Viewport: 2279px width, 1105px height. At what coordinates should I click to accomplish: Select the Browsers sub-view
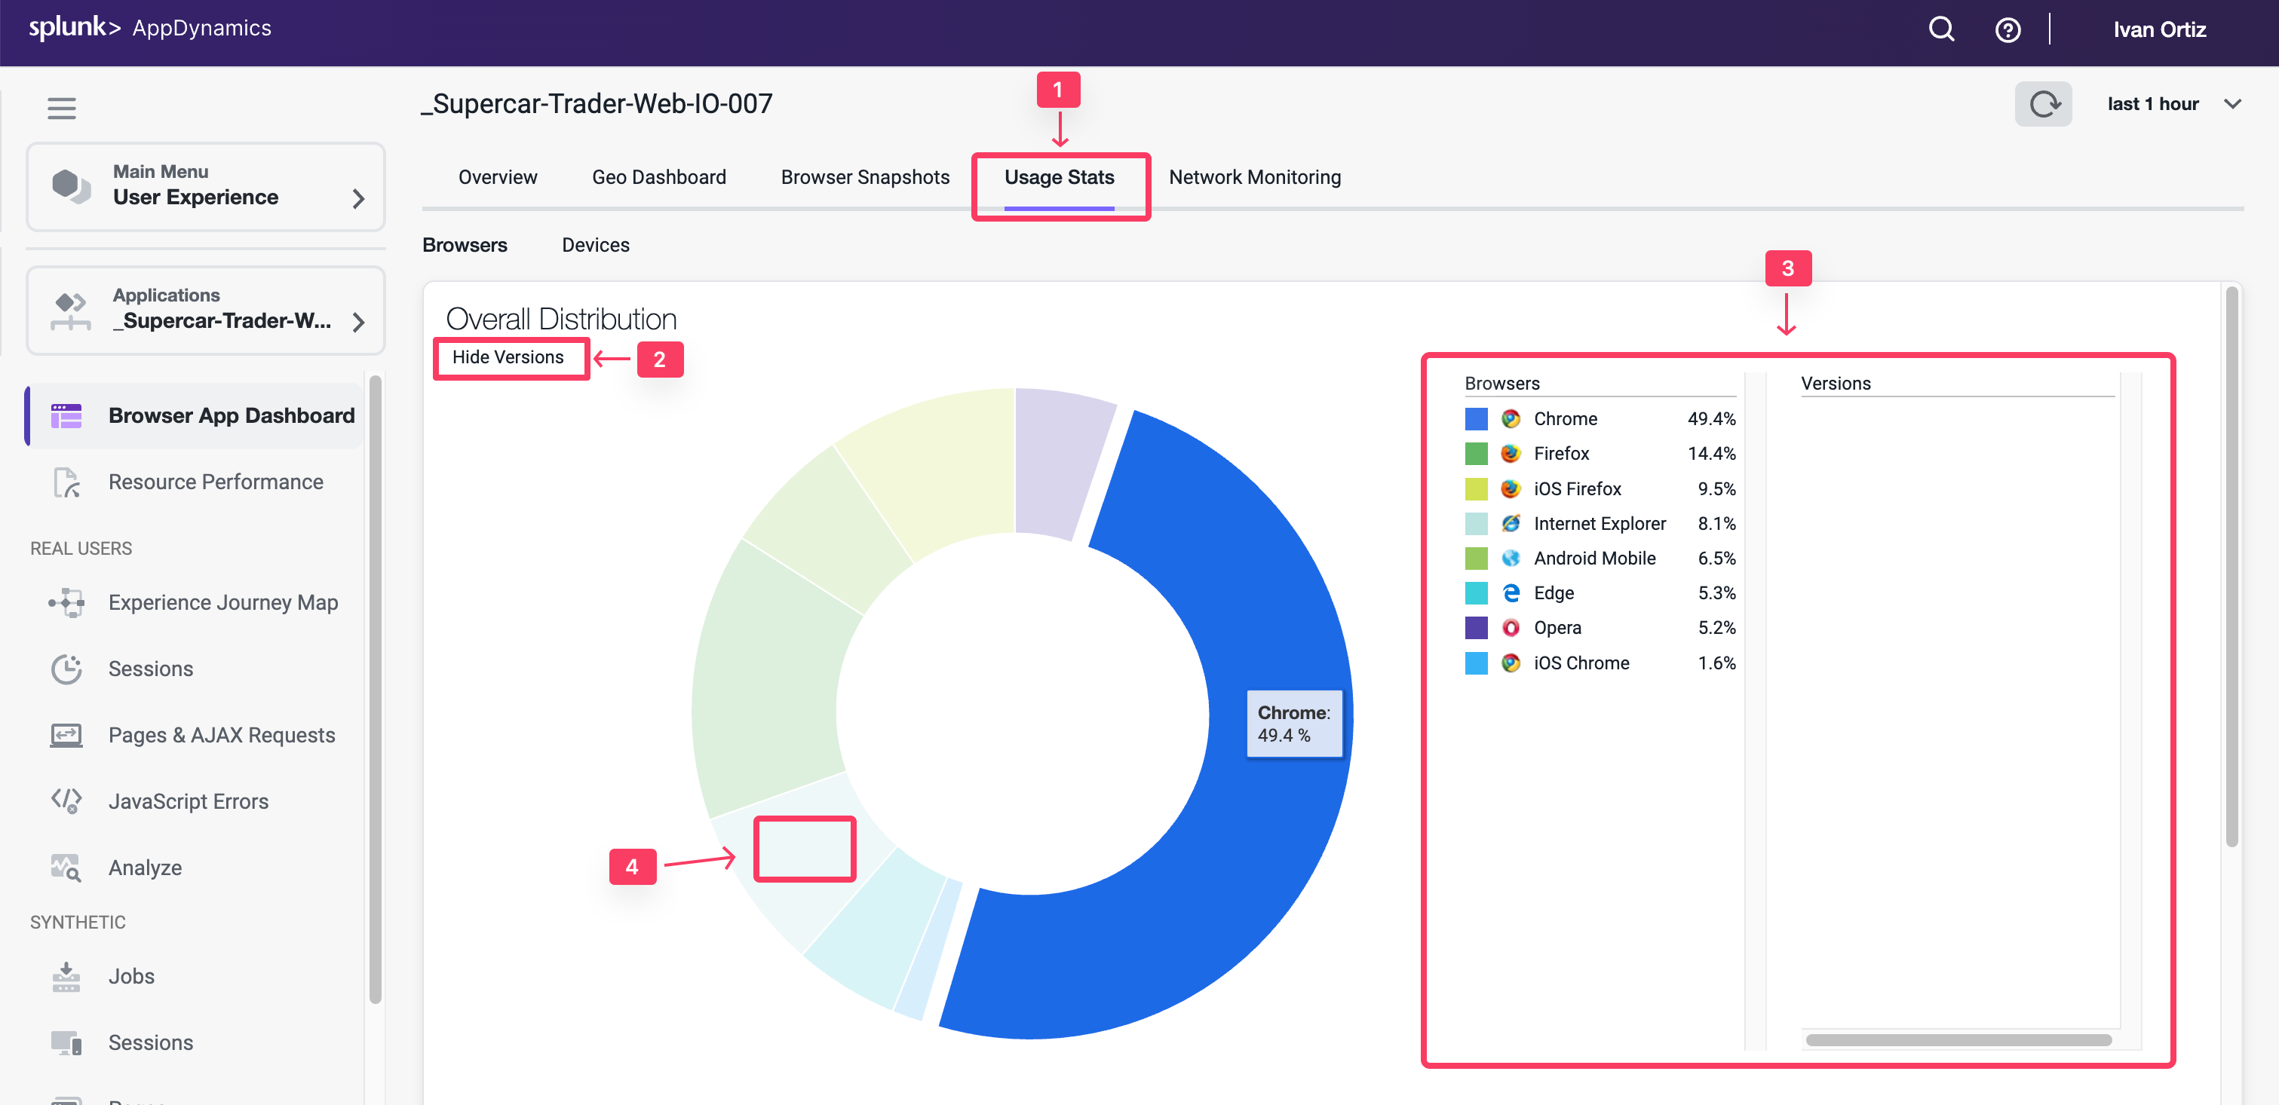tap(465, 245)
